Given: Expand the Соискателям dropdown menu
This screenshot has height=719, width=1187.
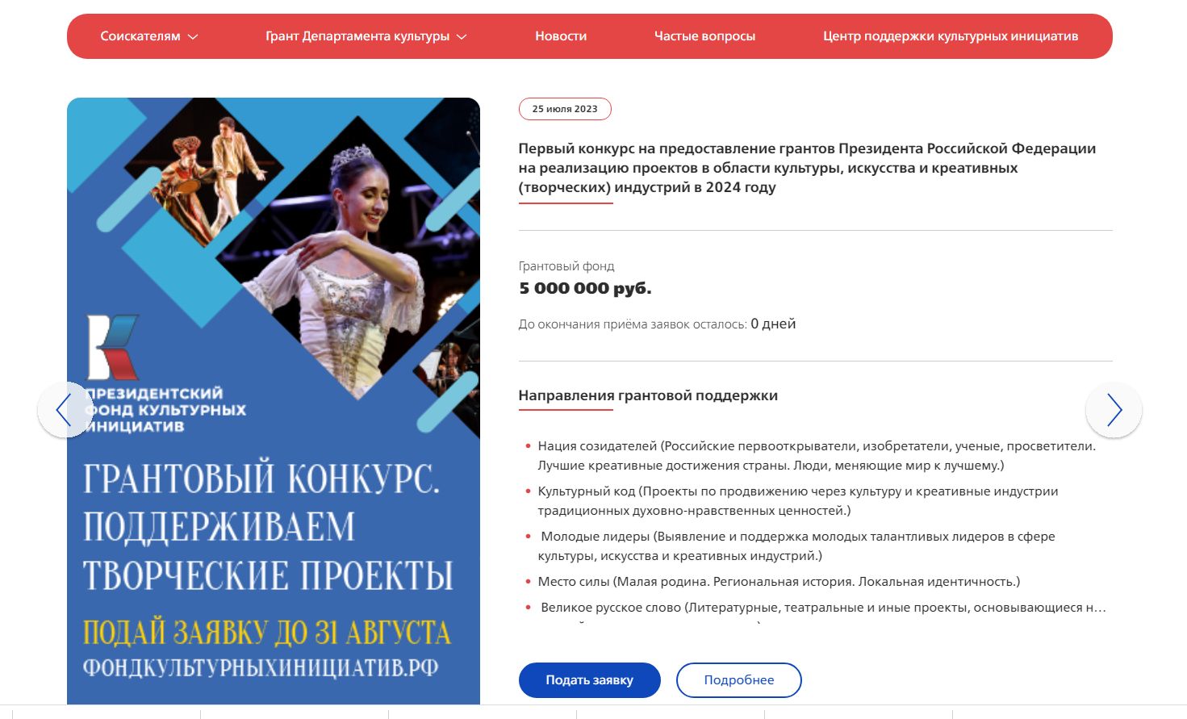Looking at the screenshot, I should (x=149, y=36).
